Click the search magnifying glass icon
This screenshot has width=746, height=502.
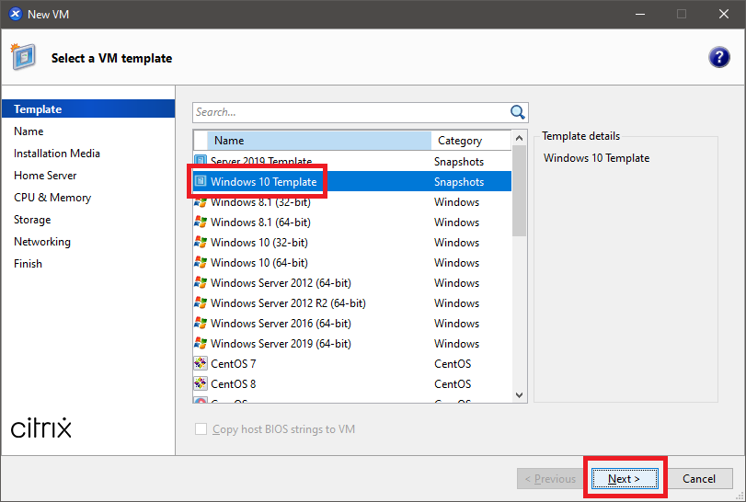tap(518, 112)
